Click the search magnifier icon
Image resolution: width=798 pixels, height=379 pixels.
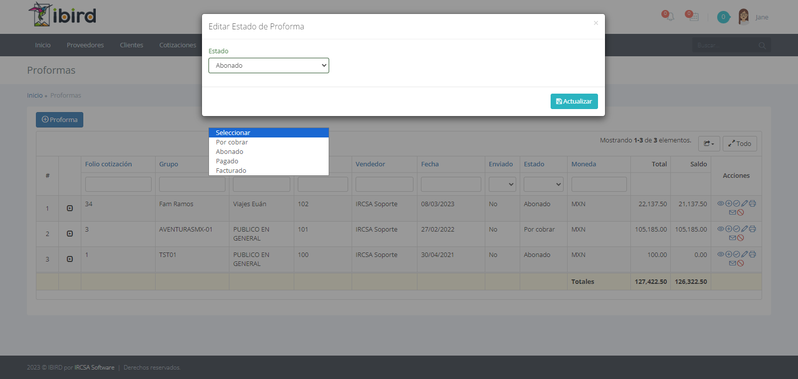762,45
